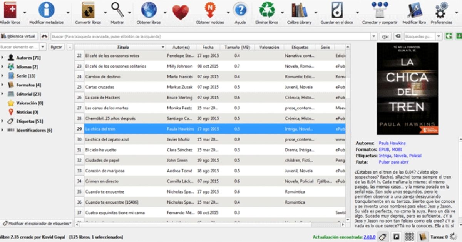
Task: Sort the list by Fecha column header
Action: (x=208, y=47)
